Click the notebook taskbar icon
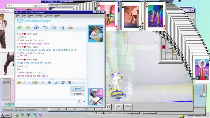 35,115
